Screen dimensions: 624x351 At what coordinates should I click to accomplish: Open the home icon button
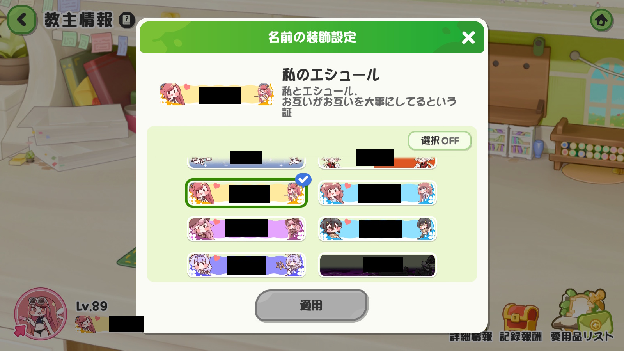[x=601, y=20]
